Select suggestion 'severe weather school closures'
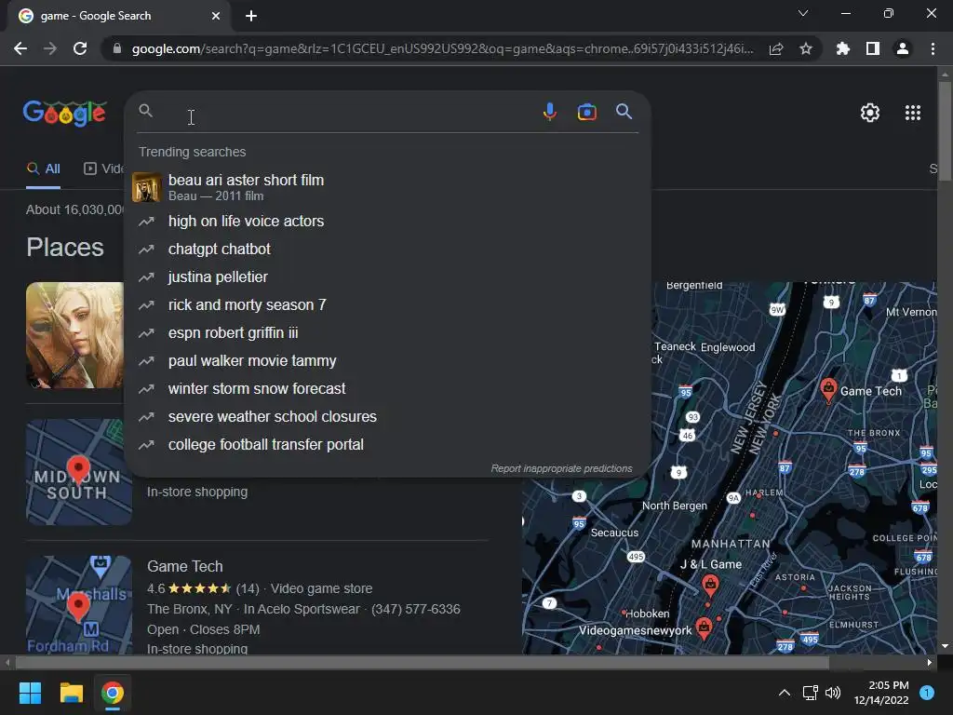The height and width of the screenshot is (715, 953). (x=388, y=417)
